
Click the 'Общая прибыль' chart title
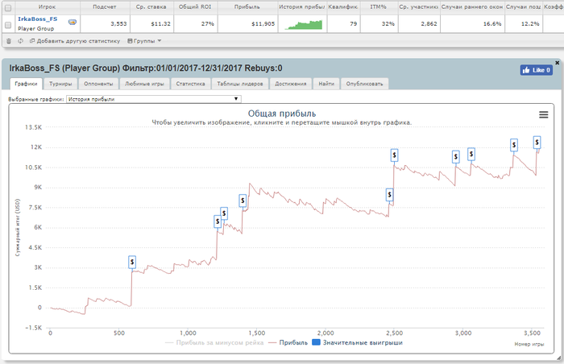point(282,114)
